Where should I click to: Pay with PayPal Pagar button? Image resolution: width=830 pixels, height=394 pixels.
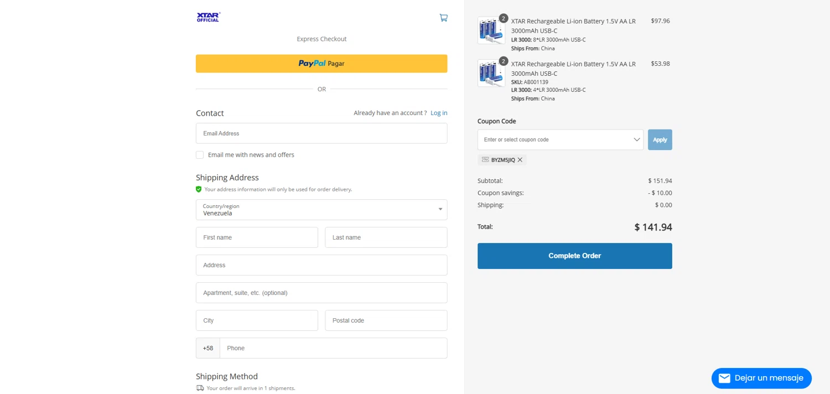(x=321, y=64)
